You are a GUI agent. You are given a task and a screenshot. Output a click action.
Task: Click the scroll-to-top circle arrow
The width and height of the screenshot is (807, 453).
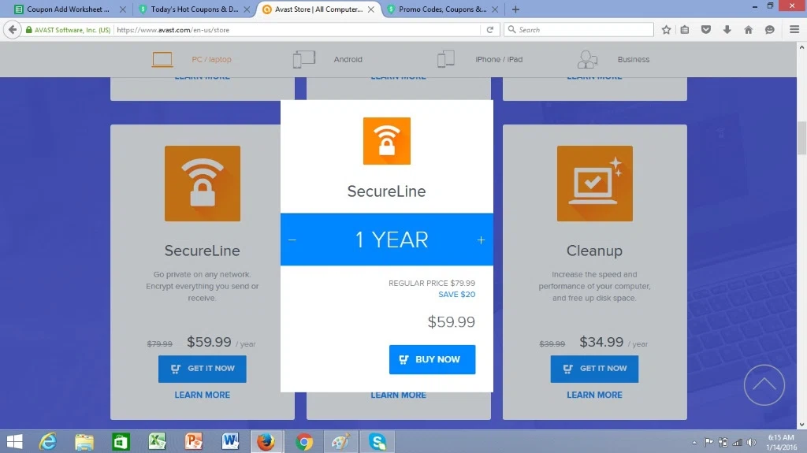click(764, 385)
